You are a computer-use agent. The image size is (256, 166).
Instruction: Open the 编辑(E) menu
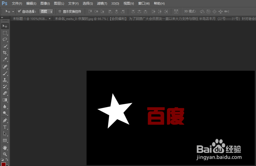tap(31, 3)
